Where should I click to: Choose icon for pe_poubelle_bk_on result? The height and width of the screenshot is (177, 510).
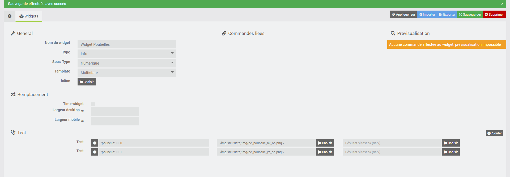pos(325,143)
